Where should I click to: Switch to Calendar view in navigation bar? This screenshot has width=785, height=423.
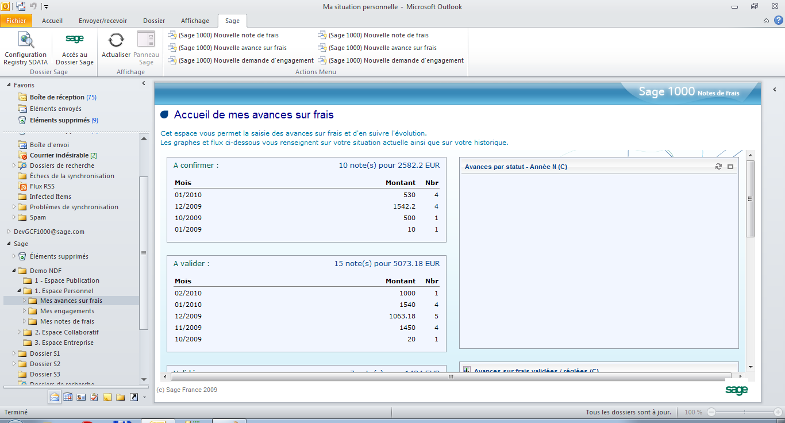click(x=68, y=397)
